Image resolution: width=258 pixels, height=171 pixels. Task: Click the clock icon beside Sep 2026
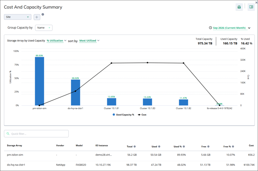[210, 28]
